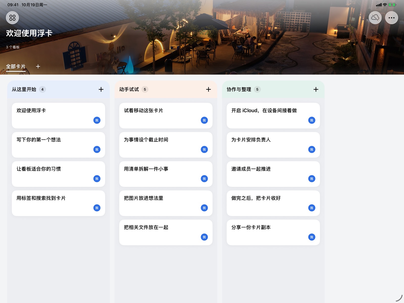Click the assignee avatar on 为卡片安排负责人 card
The width and height of the screenshot is (404, 303).
312,149
